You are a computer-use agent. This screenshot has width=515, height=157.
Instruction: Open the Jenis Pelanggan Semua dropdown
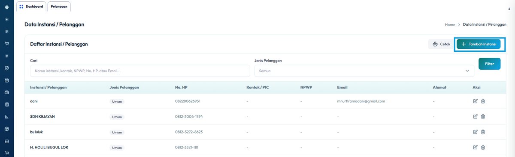pos(364,71)
